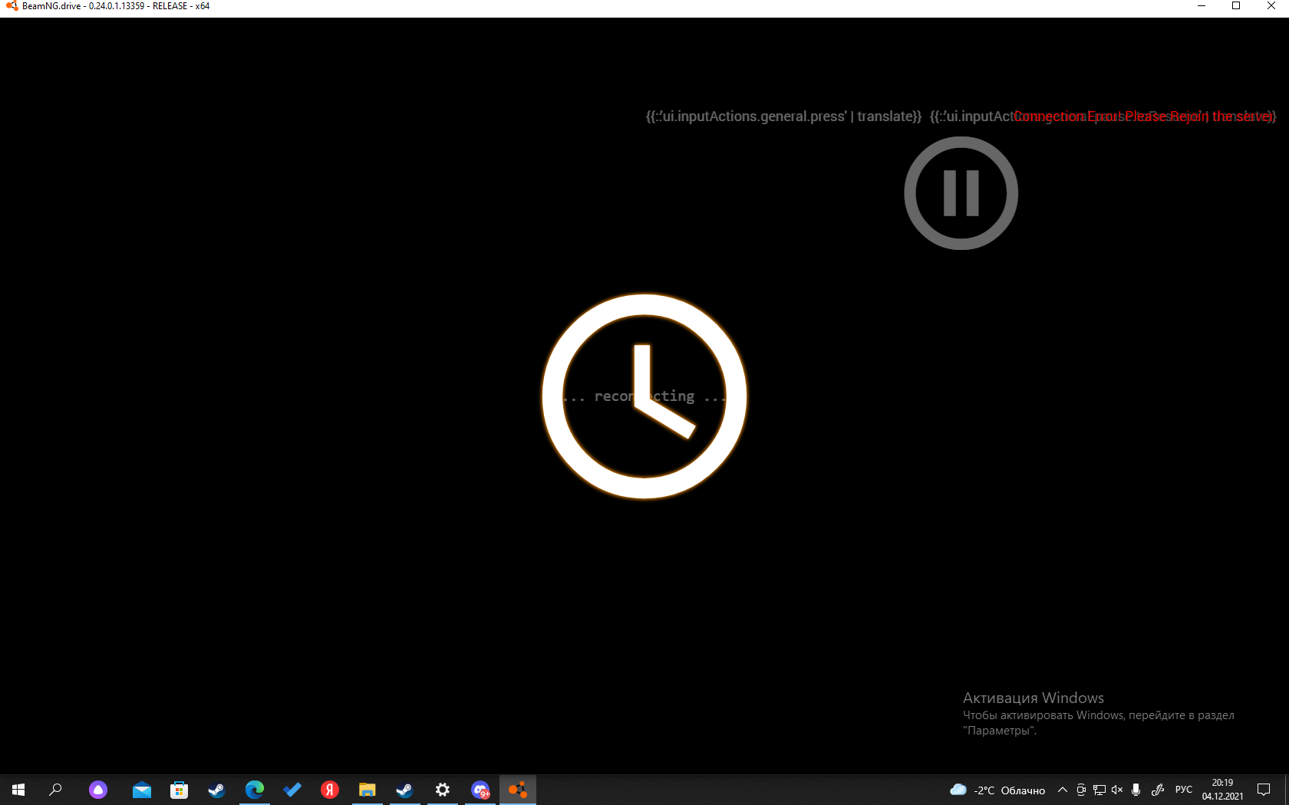
Task: Open Yandex browser from the taskbar
Action: (329, 790)
